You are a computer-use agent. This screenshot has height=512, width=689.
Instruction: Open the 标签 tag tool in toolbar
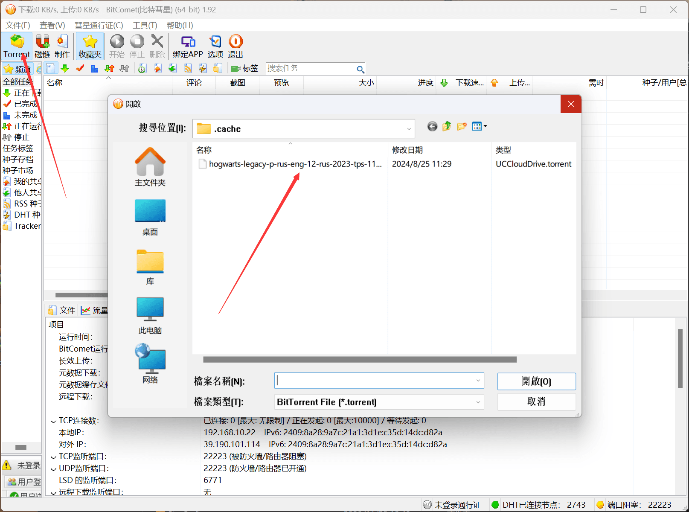[244, 68]
